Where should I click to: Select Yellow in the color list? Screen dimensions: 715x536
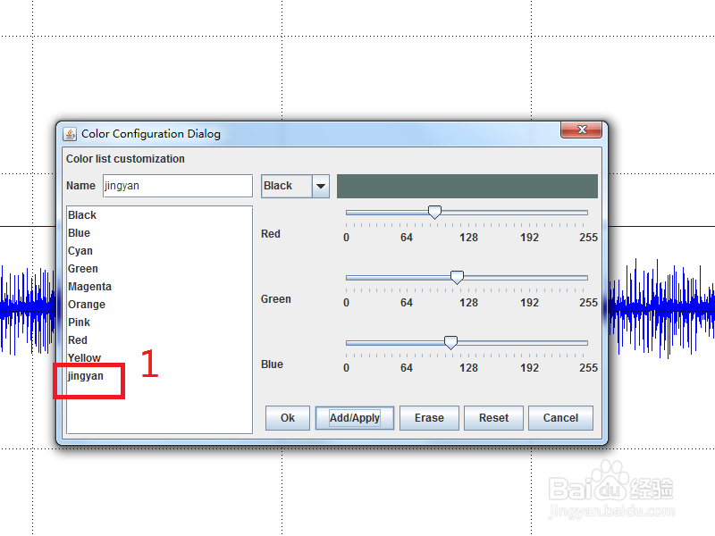click(x=159, y=357)
